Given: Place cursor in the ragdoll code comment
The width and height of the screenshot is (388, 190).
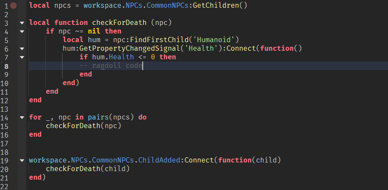Looking at the screenshot, I should (x=111, y=66).
